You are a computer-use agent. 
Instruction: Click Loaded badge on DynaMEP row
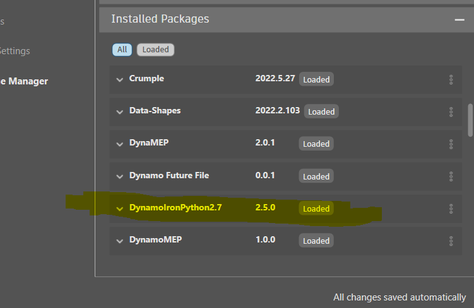coord(316,144)
